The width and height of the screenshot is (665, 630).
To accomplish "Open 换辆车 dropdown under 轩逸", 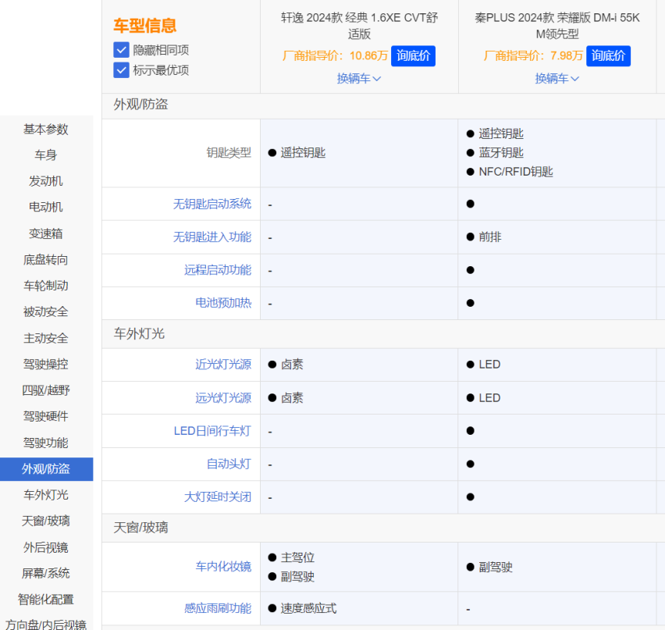I will click(x=359, y=79).
